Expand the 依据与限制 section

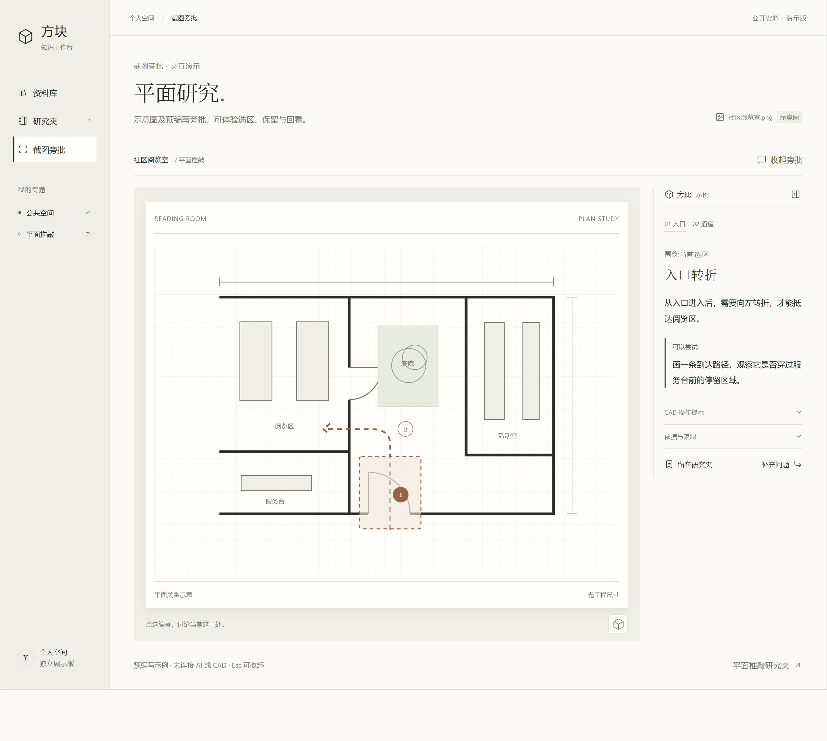tap(733, 436)
